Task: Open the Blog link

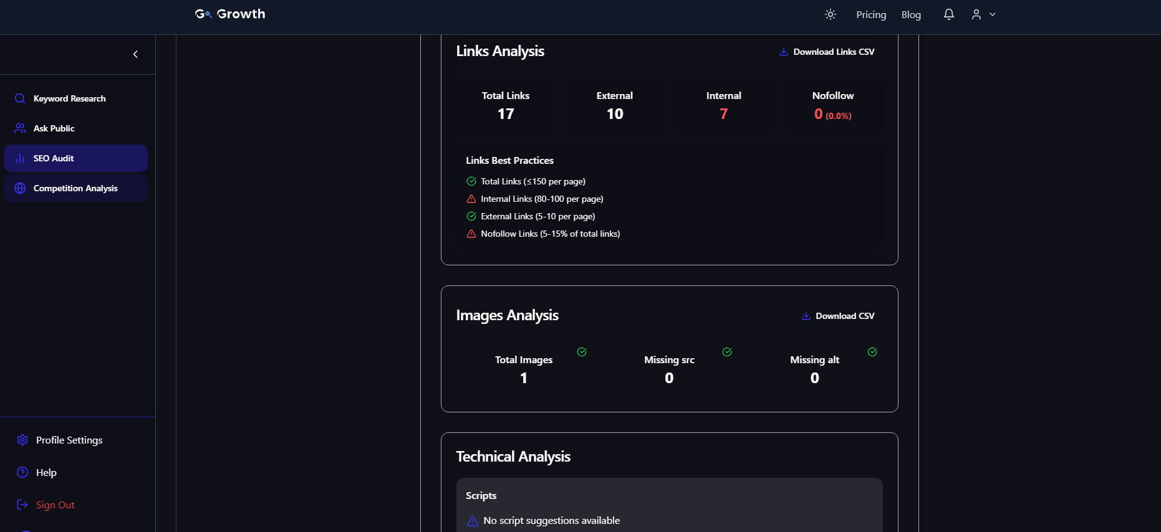Action: pos(911,14)
